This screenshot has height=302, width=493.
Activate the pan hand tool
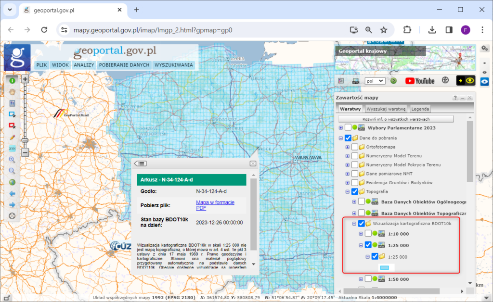(12, 92)
